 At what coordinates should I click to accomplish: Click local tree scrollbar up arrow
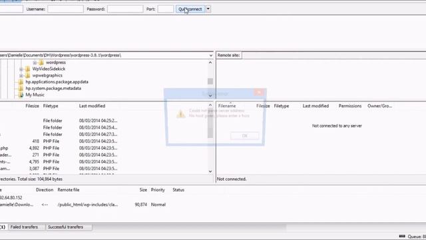(210, 62)
